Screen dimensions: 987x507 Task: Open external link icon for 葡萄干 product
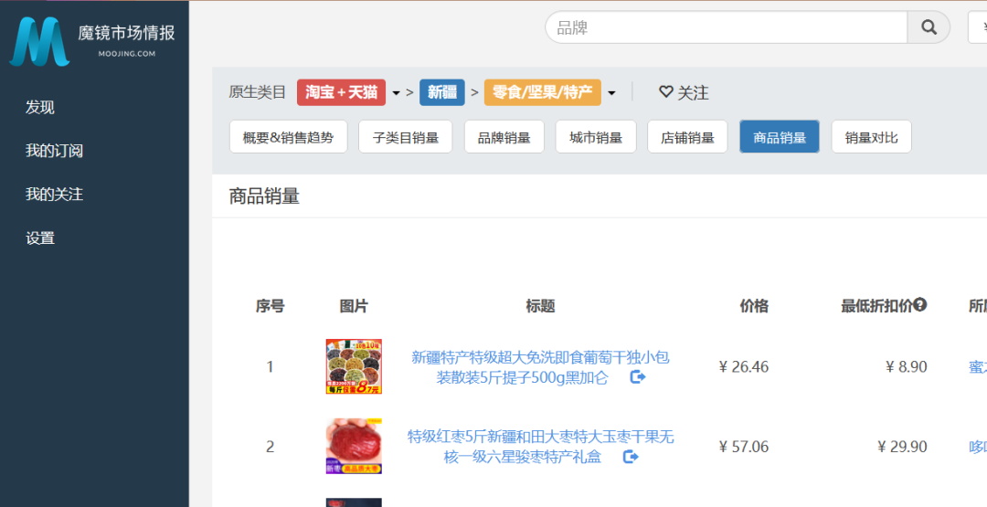pyautogui.click(x=638, y=377)
